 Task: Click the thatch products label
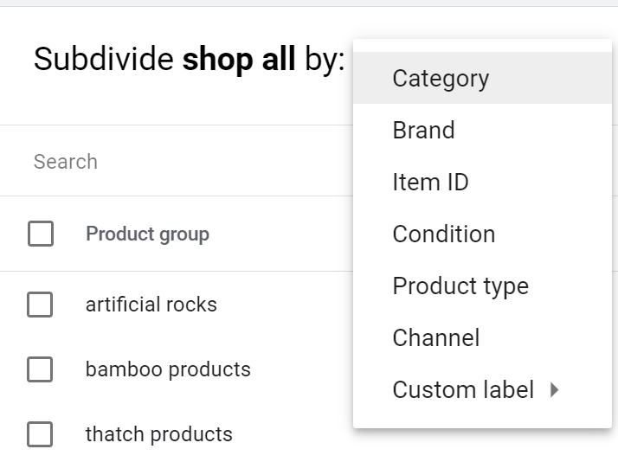[158, 434]
